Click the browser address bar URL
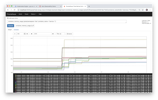The width and height of the screenshot is (158, 100). click(x=78, y=10)
